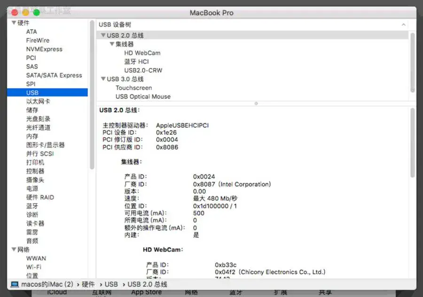This screenshot has height=297, width=423.
Task: Collapse the USB 3.0 总线 tree node
Action: tap(103, 79)
